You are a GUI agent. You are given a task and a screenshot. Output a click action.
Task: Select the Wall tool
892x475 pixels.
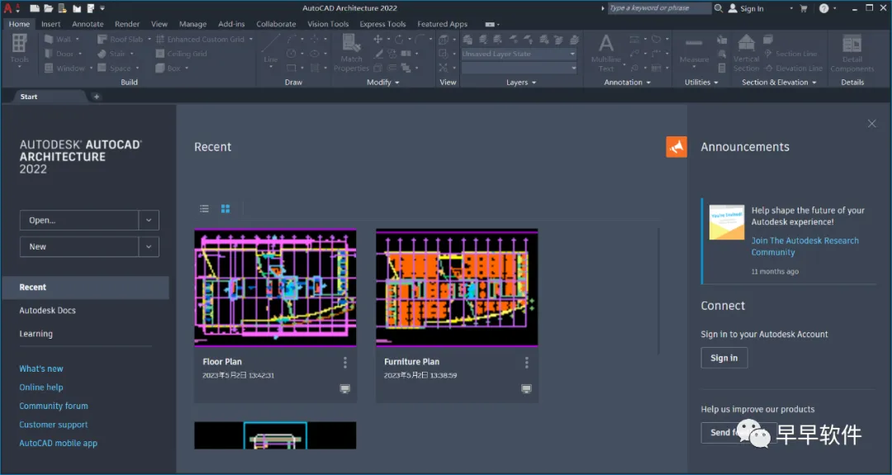[59, 40]
